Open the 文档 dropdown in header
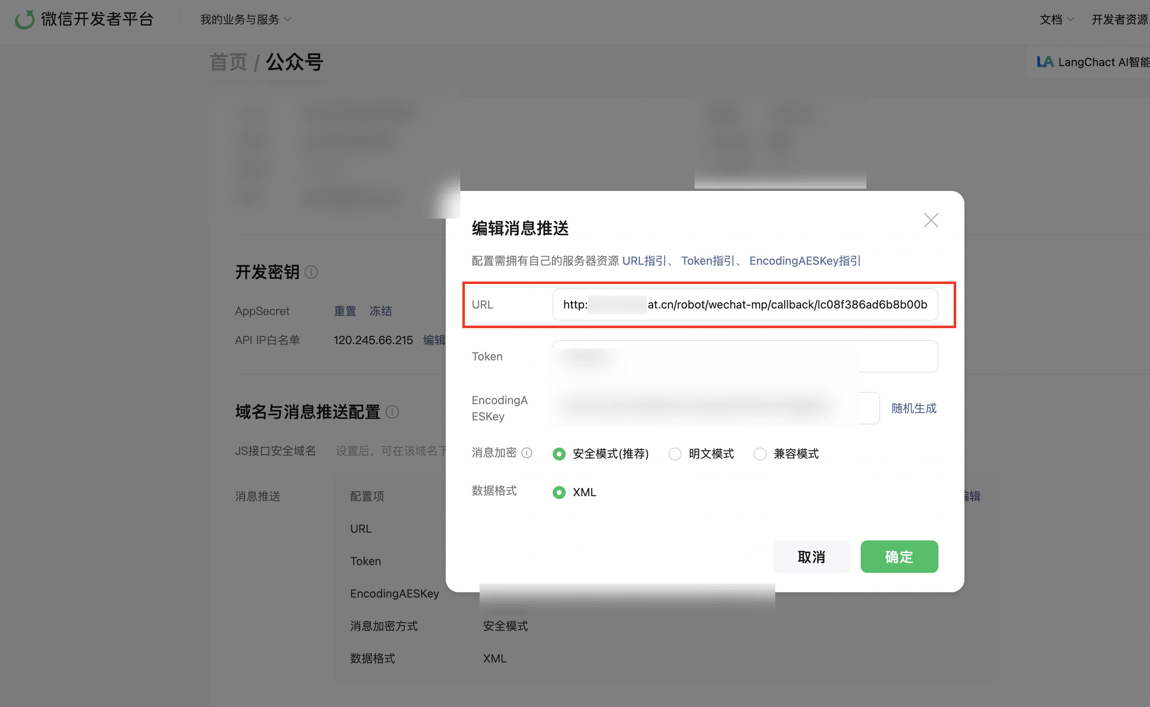Viewport: 1150px width, 707px height. tap(1056, 19)
